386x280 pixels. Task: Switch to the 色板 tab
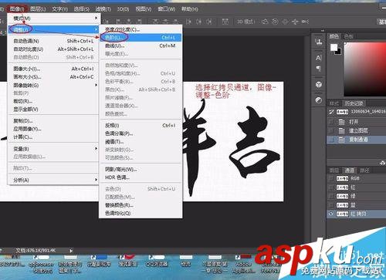pos(349,36)
